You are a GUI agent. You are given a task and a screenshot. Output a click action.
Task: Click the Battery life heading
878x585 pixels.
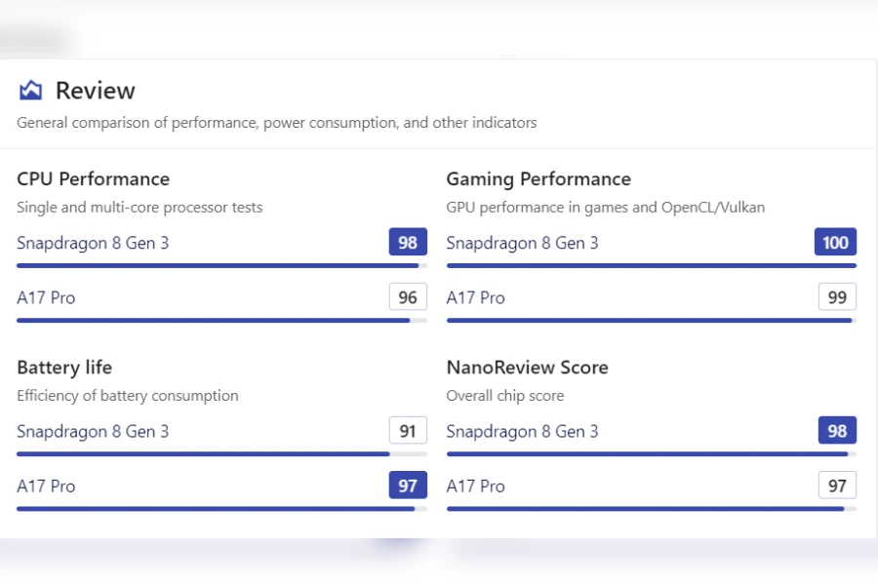64,368
